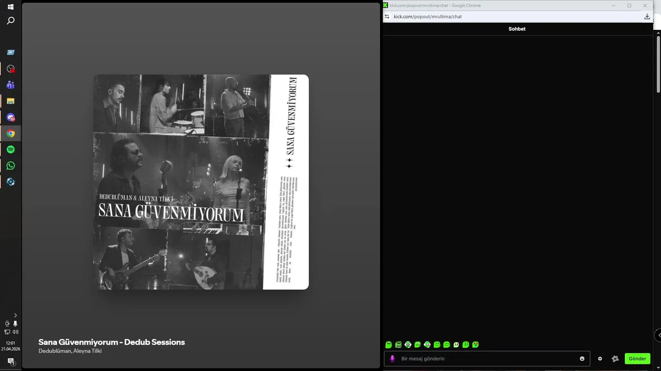Click the collapse arrow at chat's right edge
This screenshot has width=661, height=371.
tap(658, 335)
